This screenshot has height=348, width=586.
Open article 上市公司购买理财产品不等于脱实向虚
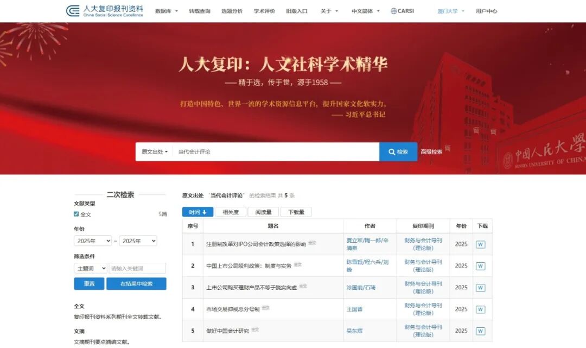click(x=252, y=287)
